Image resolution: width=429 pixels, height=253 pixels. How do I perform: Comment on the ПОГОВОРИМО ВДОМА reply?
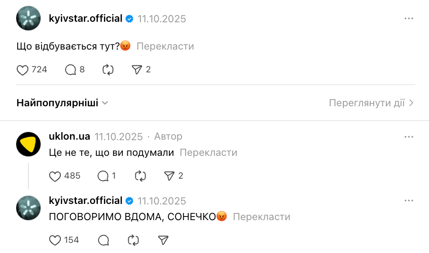click(x=103, y=240)
